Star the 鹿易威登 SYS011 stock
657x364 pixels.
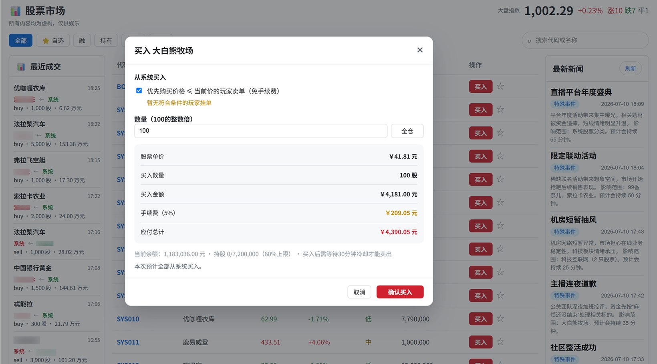[x=500, y=342]
